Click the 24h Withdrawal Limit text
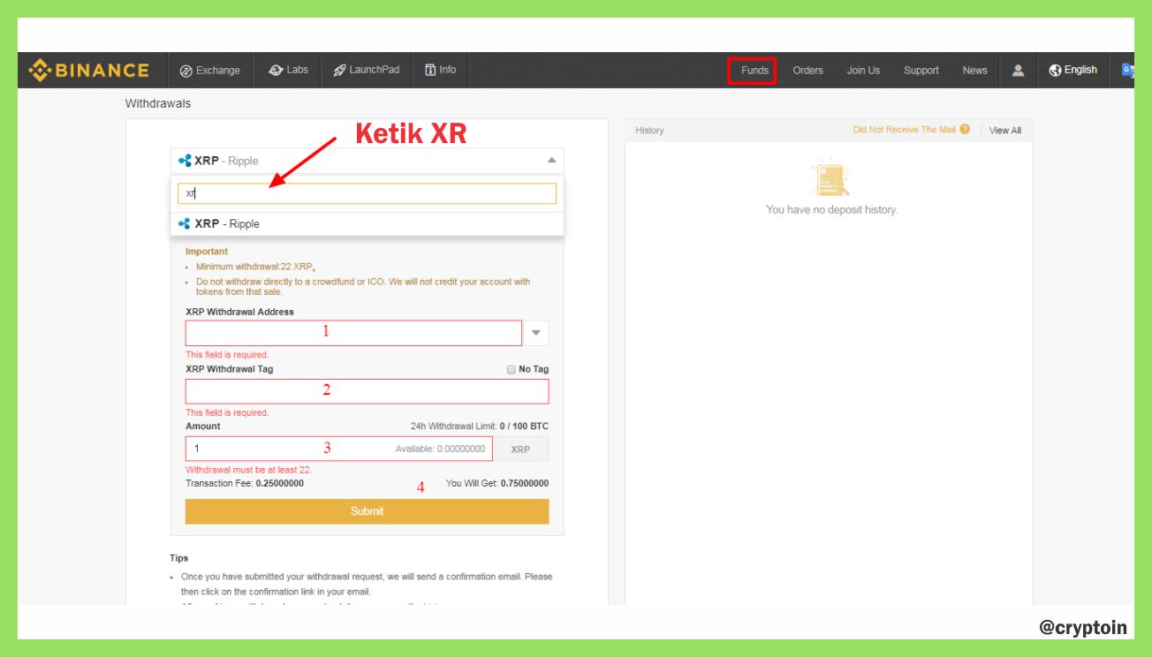 (x=479, y=427)
